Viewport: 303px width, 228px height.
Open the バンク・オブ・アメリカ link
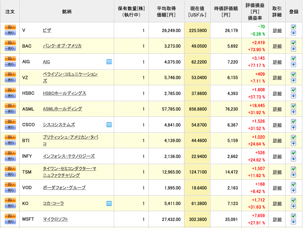click(62, 46)
